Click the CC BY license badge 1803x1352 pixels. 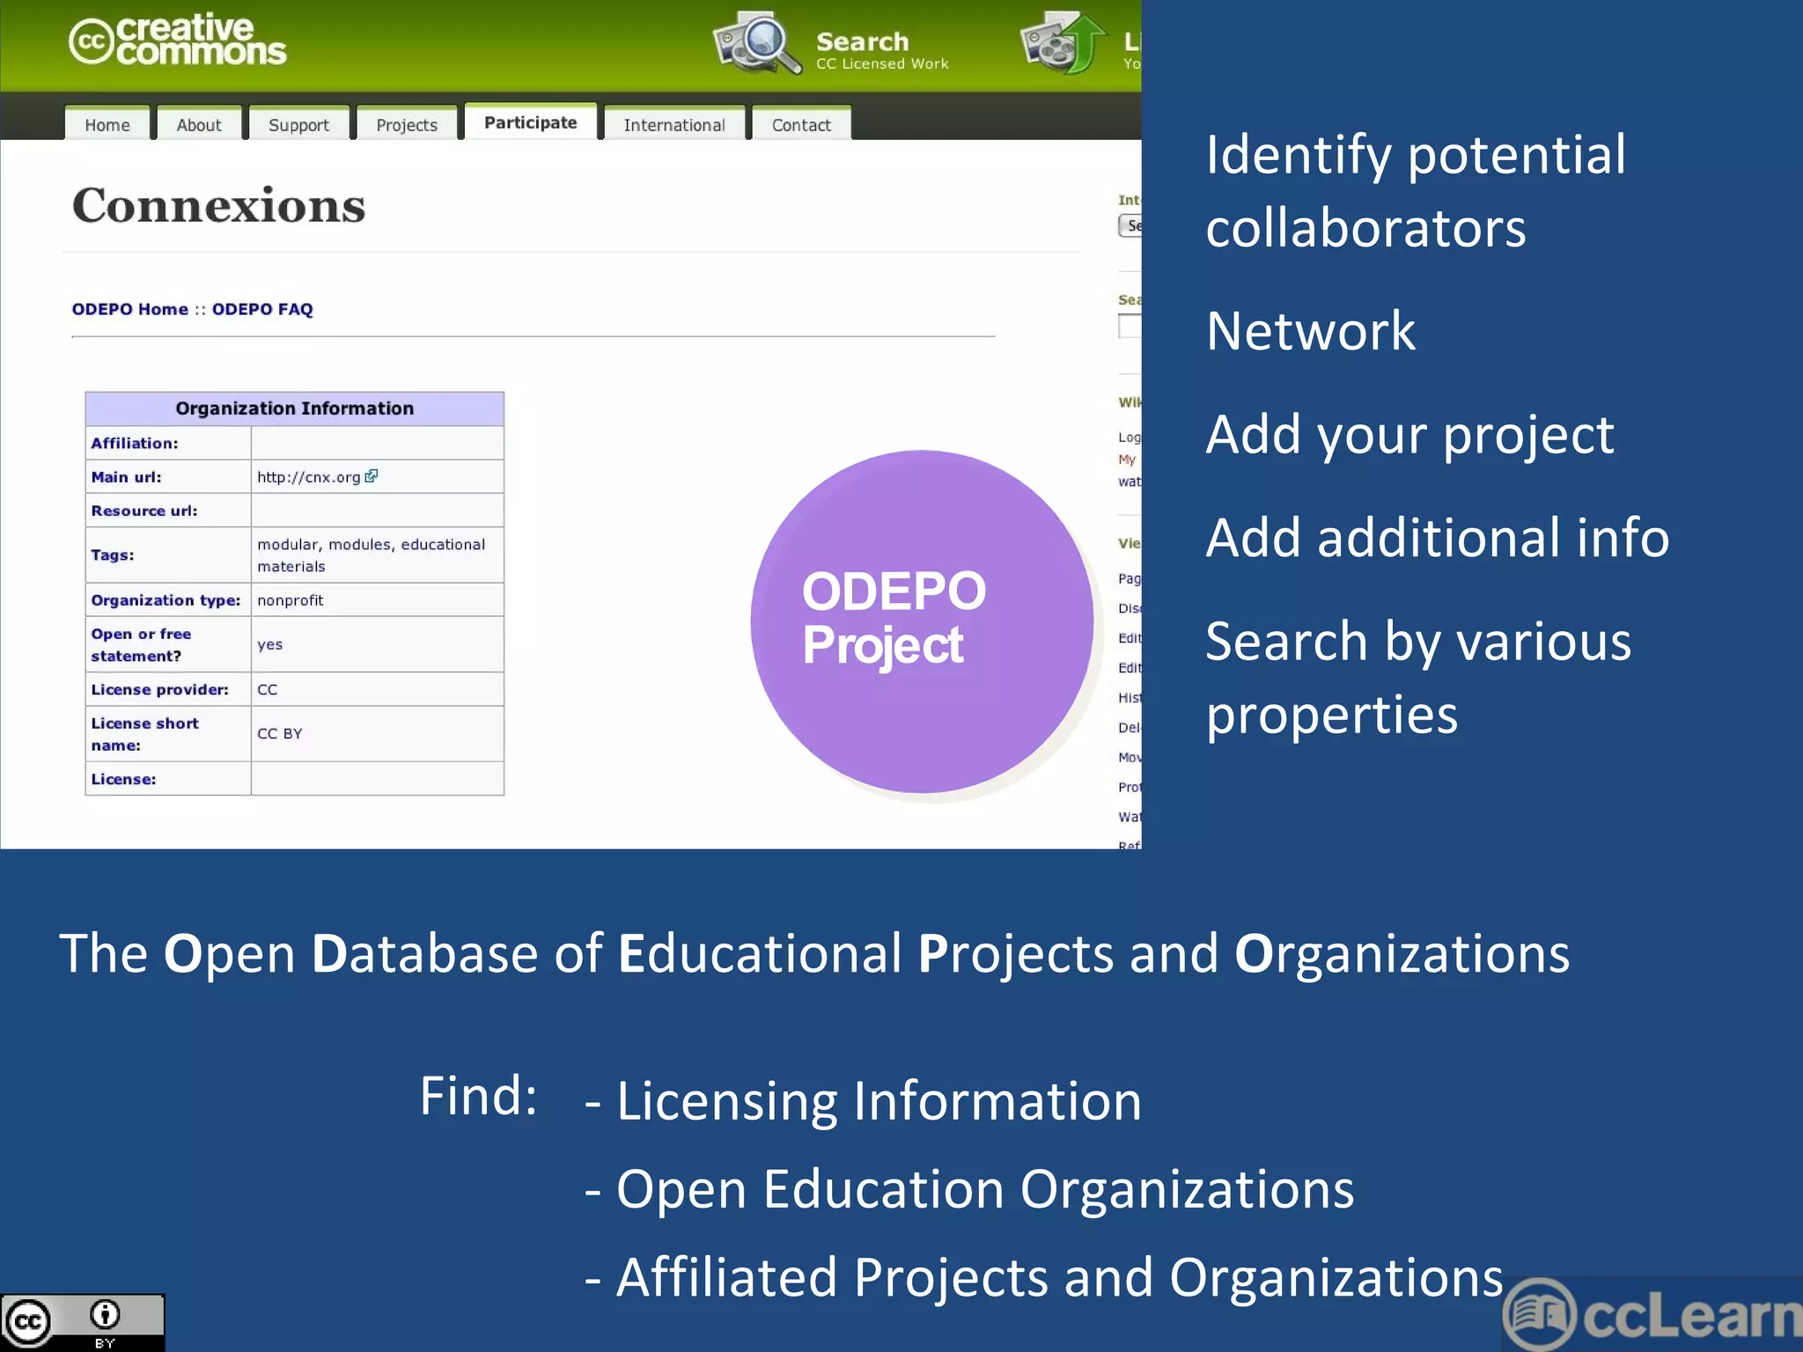click(82, 1322)
